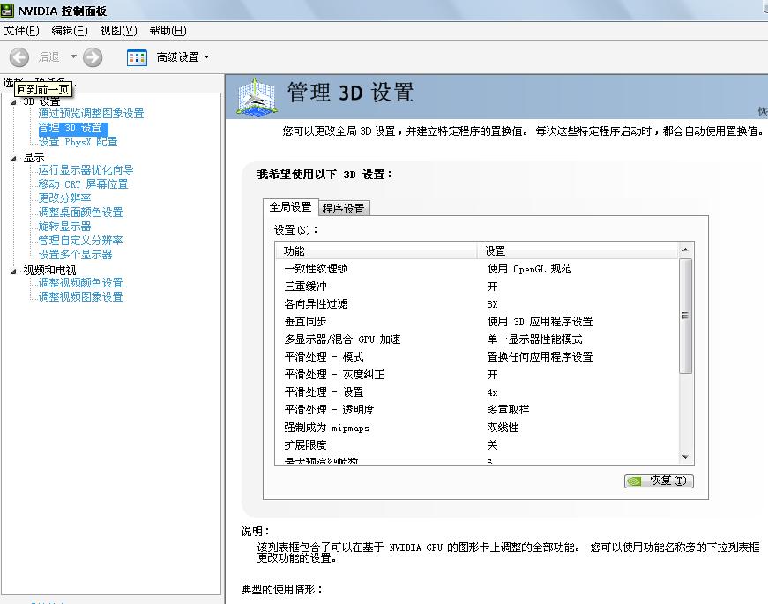Viewport: 768px width, 604px height.
Task: Collapse the 视频和电视 tree node
Action: pos(14,271)
